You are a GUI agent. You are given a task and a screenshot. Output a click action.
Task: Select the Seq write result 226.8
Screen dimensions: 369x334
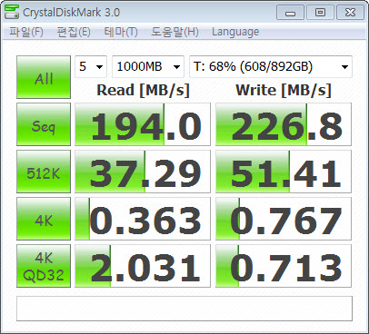pos(284,124)
